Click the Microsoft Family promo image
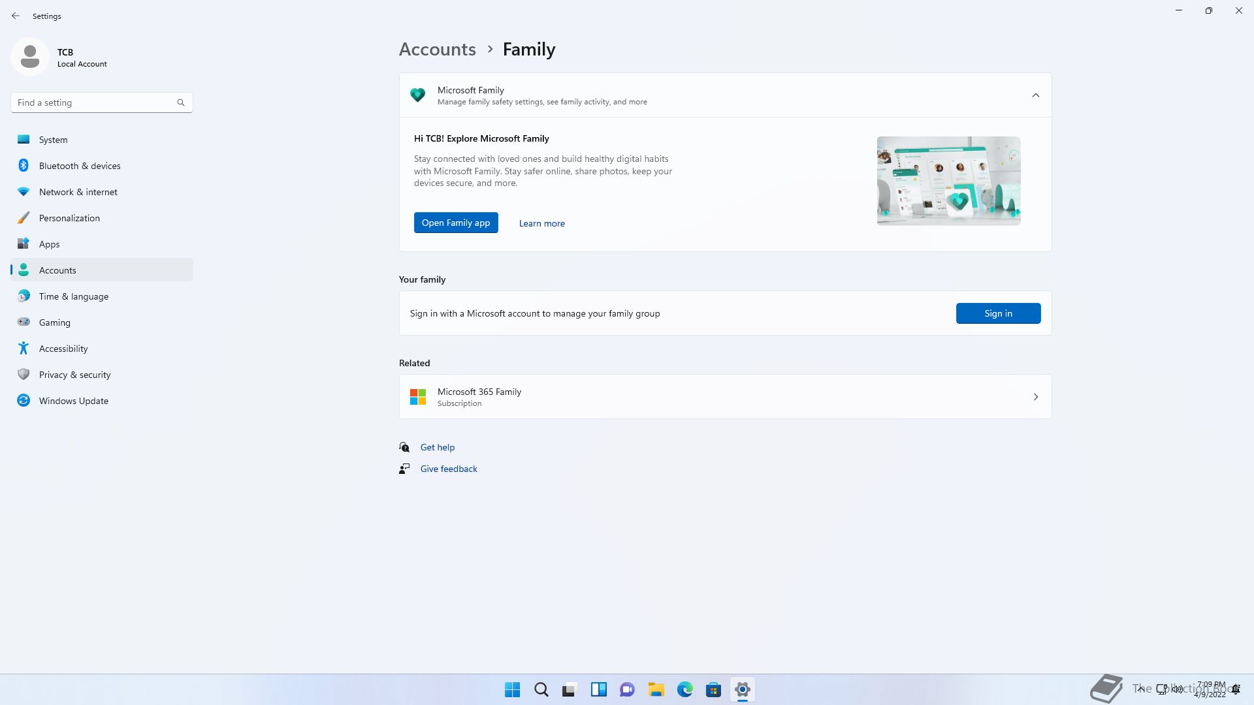This screenshot has height=705, width=1254. [949, 181]
